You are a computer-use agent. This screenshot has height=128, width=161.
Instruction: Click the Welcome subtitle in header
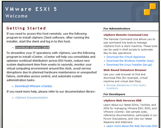(16, 16)
